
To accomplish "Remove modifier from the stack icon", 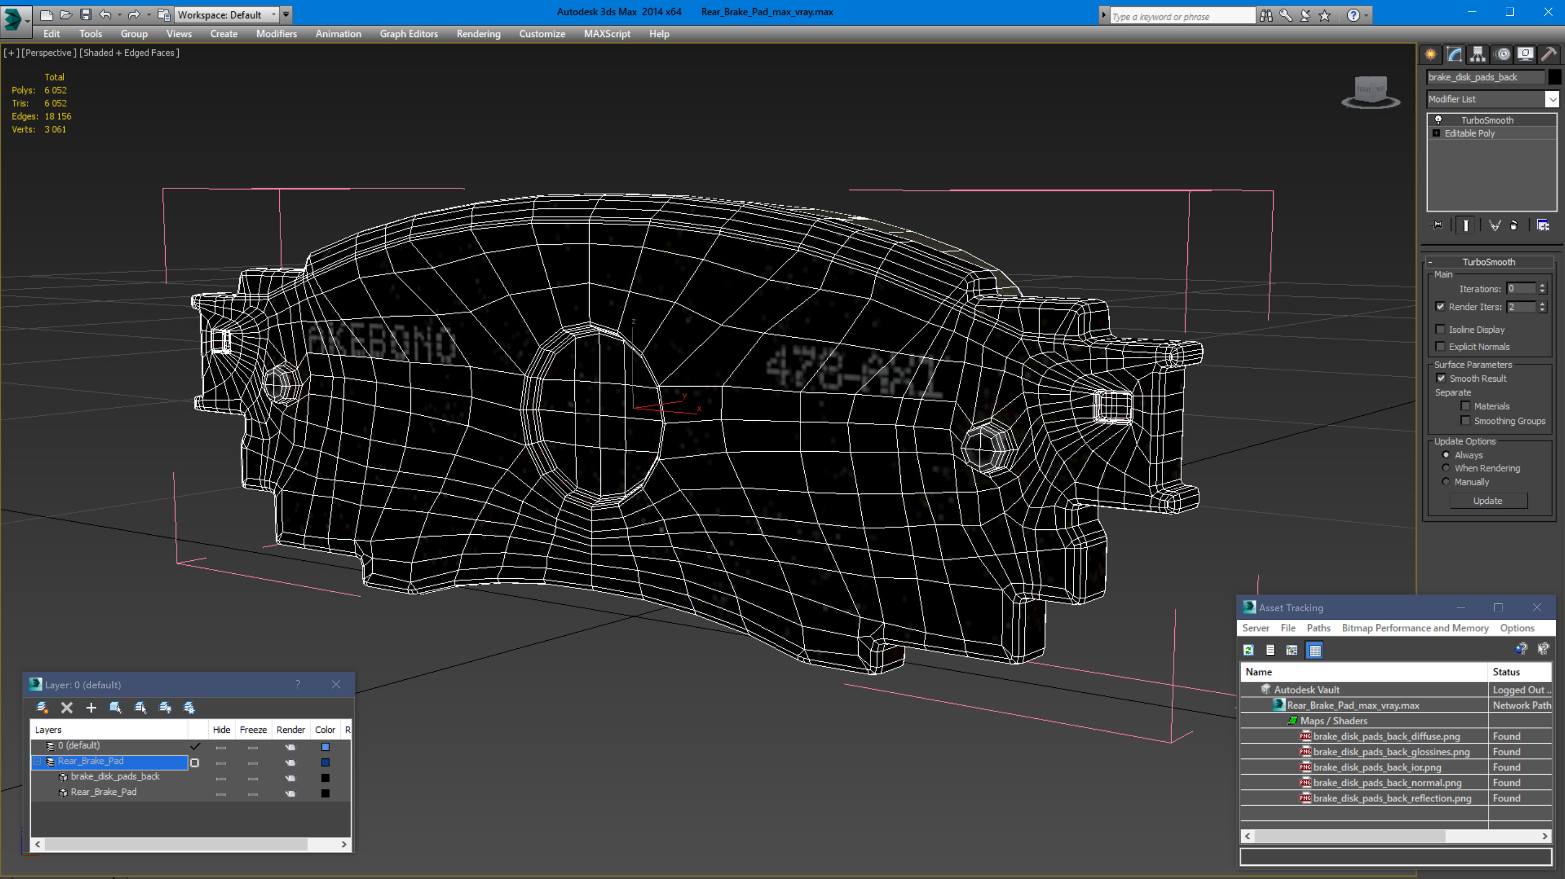I will pyautogui.click(x=1514, y=225).
